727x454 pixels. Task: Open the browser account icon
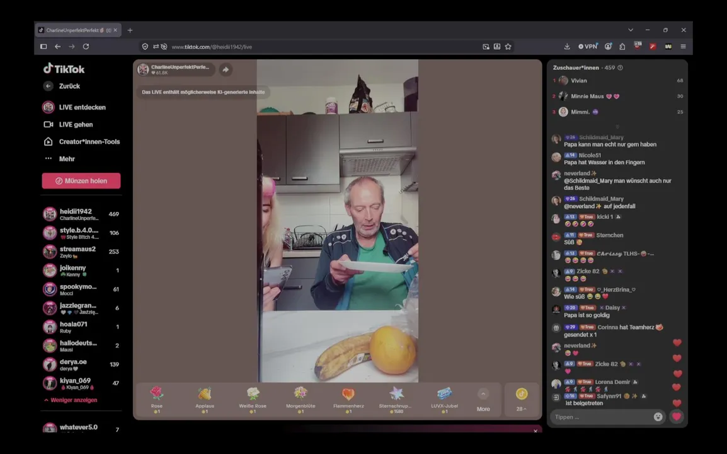(608, 47)
